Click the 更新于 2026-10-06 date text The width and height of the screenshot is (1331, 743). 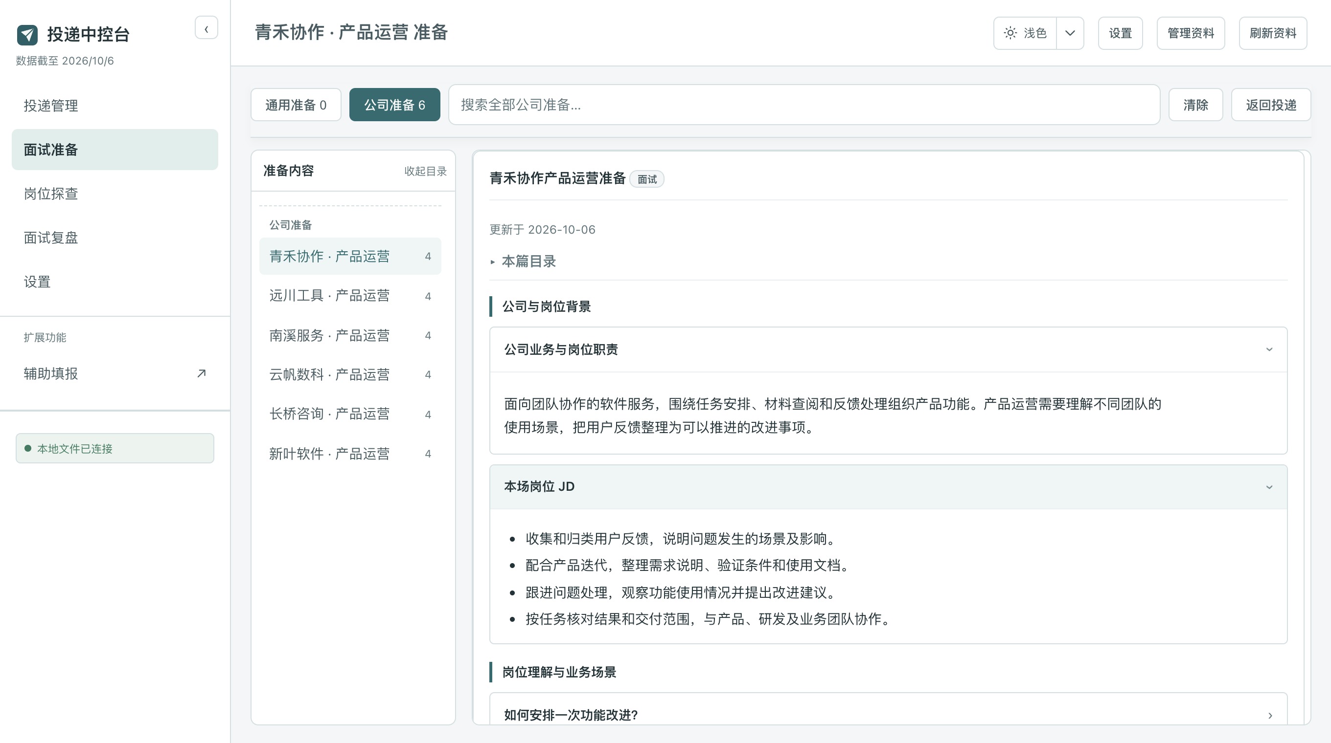tap(542, 230)
